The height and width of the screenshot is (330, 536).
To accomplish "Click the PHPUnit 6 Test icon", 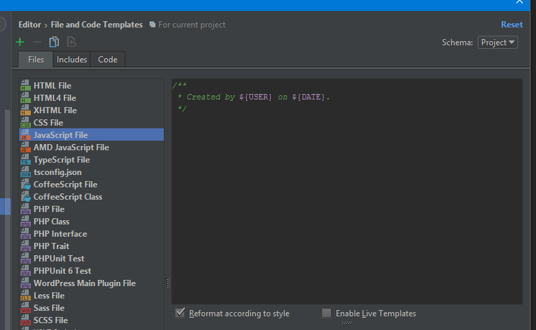I will (25, 270).
